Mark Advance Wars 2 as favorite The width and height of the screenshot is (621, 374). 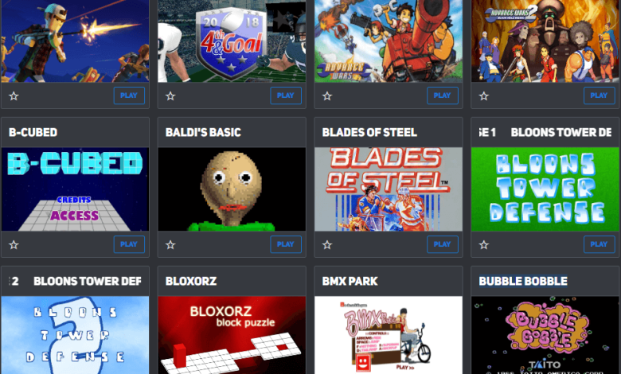tap(483, 95)
